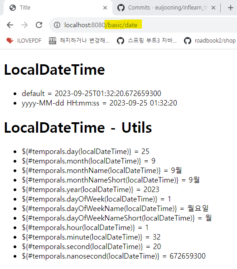Click the yyyy-MM-dd HH:mm:ss formatted date line
Viewport: 237px width, 269px height.
coord(99,103)
